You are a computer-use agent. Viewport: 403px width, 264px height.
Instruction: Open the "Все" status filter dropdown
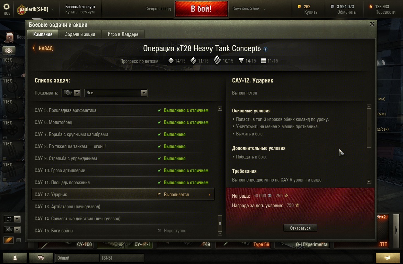point(116,93)
